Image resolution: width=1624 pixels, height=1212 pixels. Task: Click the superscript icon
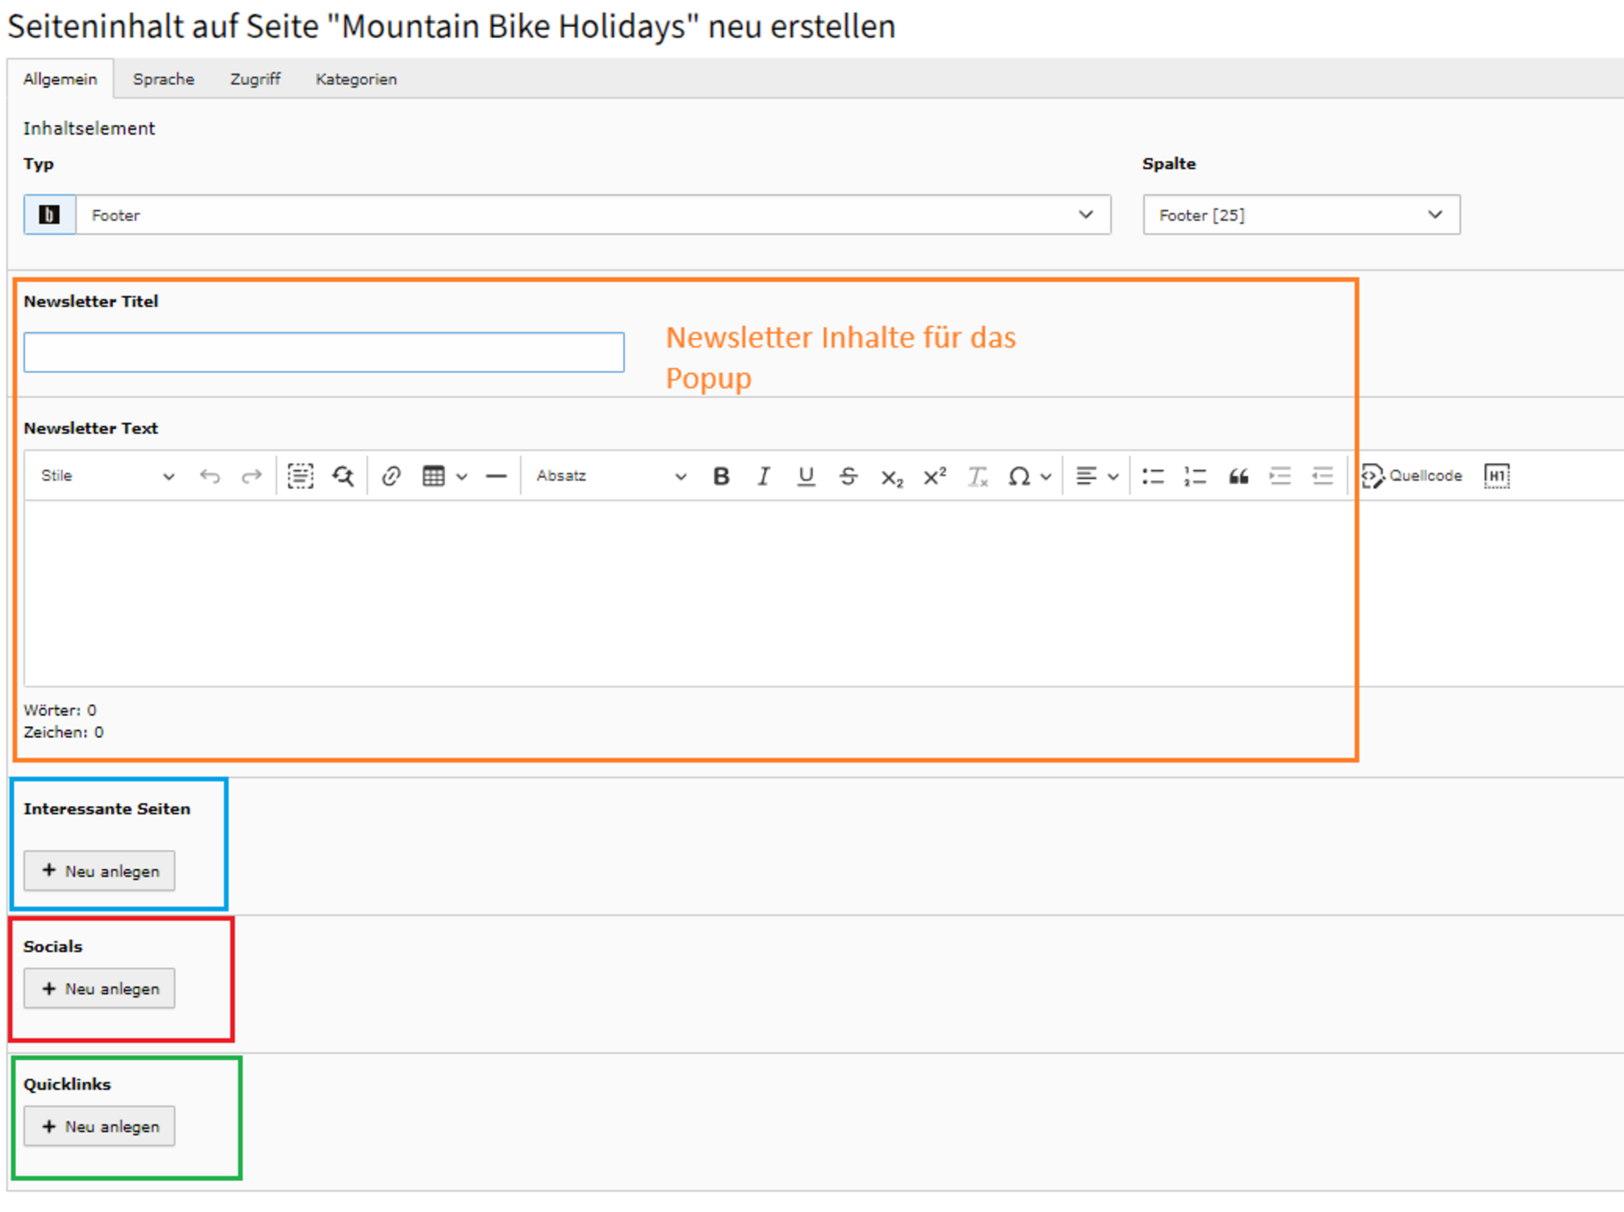tap(934, 476)
